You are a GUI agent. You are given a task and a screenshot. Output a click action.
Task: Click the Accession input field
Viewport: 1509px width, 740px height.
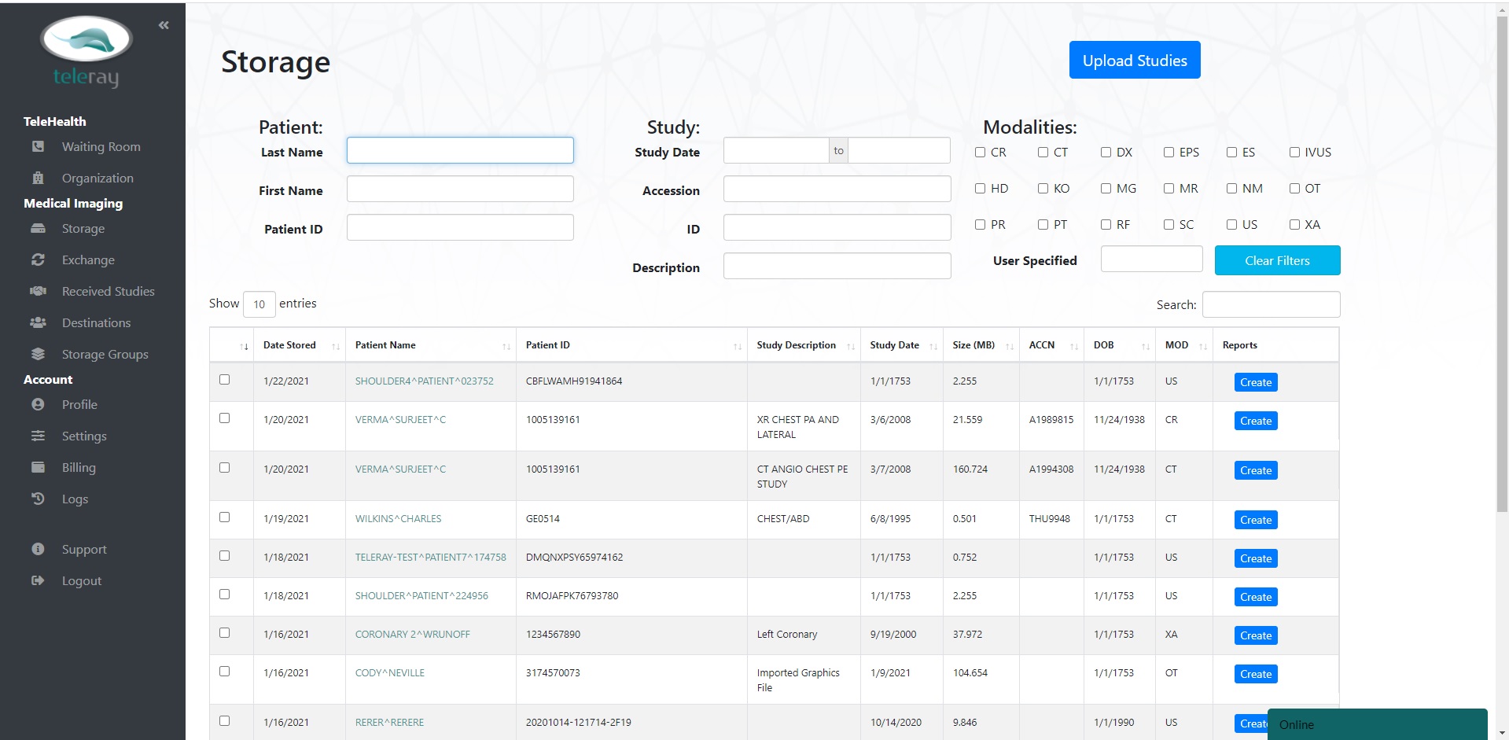837,189
